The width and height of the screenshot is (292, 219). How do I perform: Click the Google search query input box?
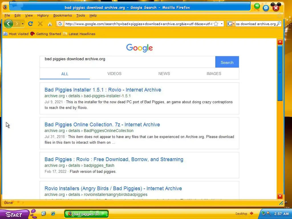pyautogui.click(x=127, y=62)
